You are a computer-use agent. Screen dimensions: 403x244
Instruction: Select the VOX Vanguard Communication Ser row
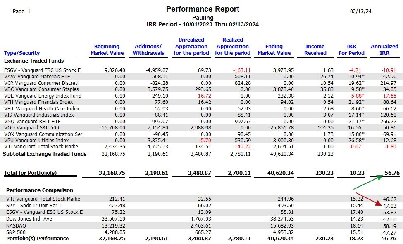(202, 134)
